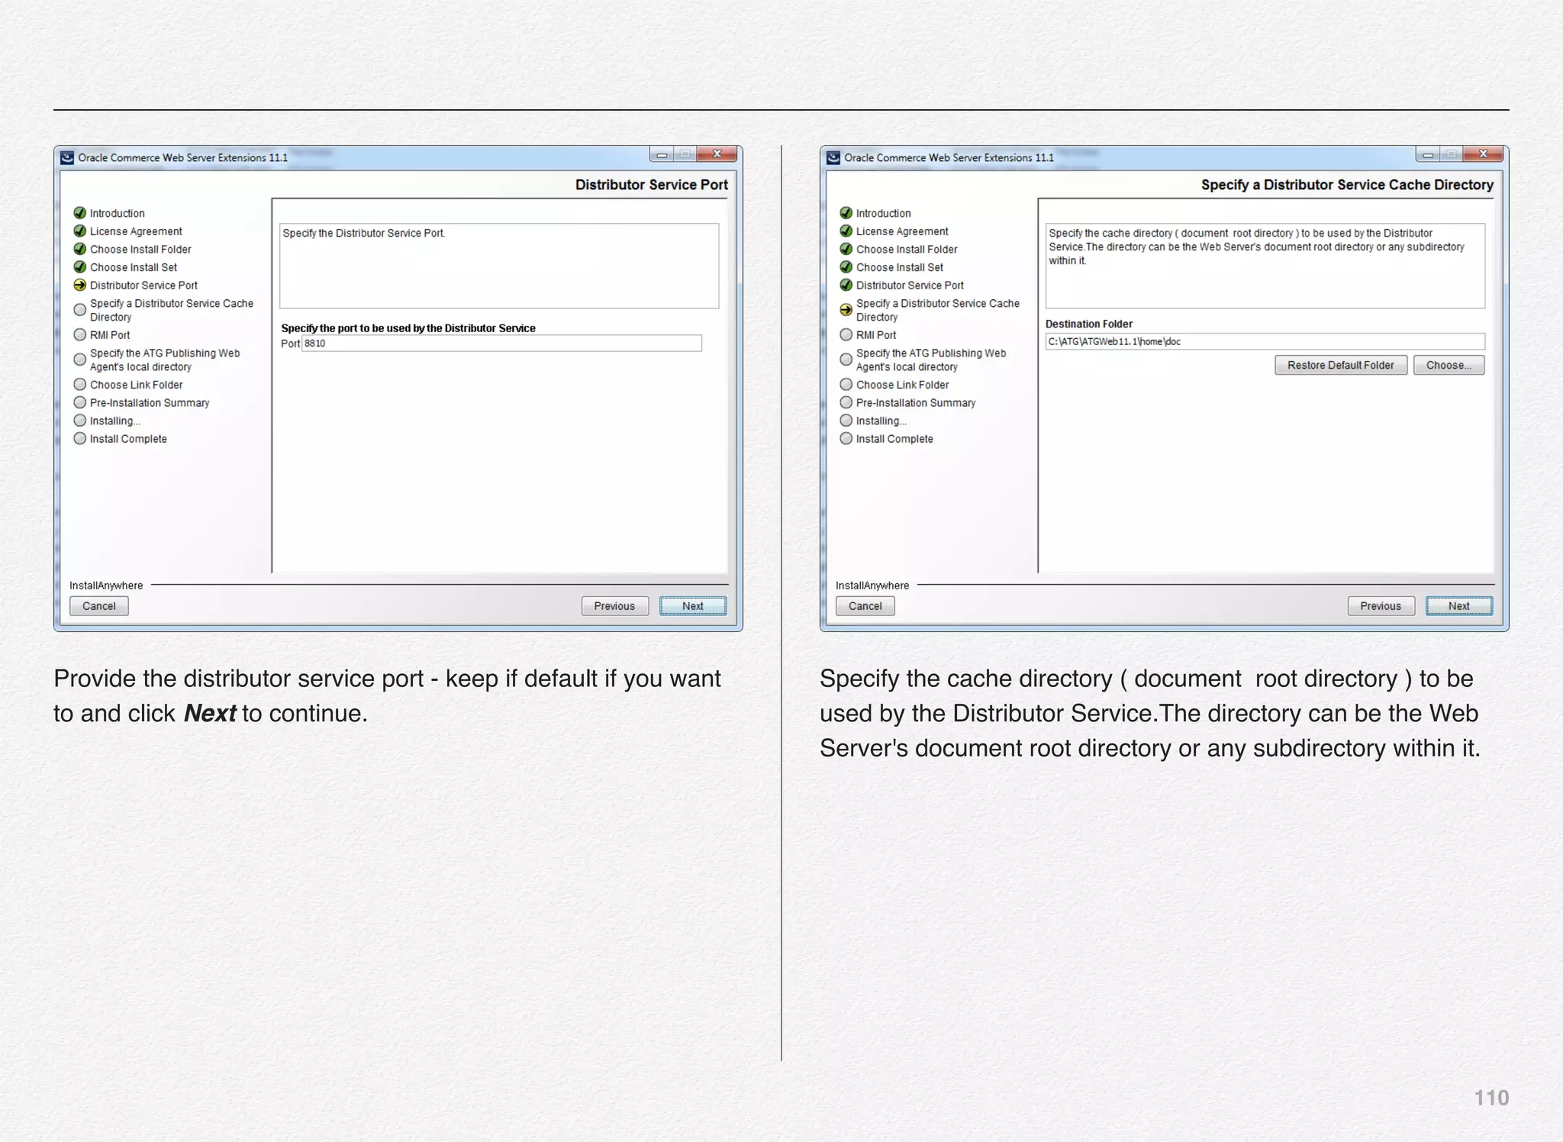The width and height of the screenshot is (1563, 1142).
Task: Click License Agreement checkmark icon in right window
Action: pyautogui.click(x=846, y=231)
